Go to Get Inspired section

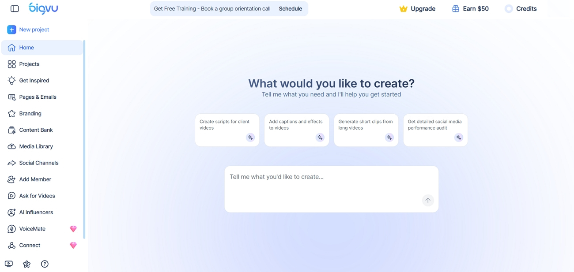click(42, 81)
